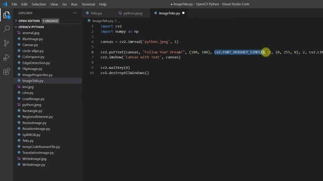Open Explorer more actions ellipsis

(75, 13)
